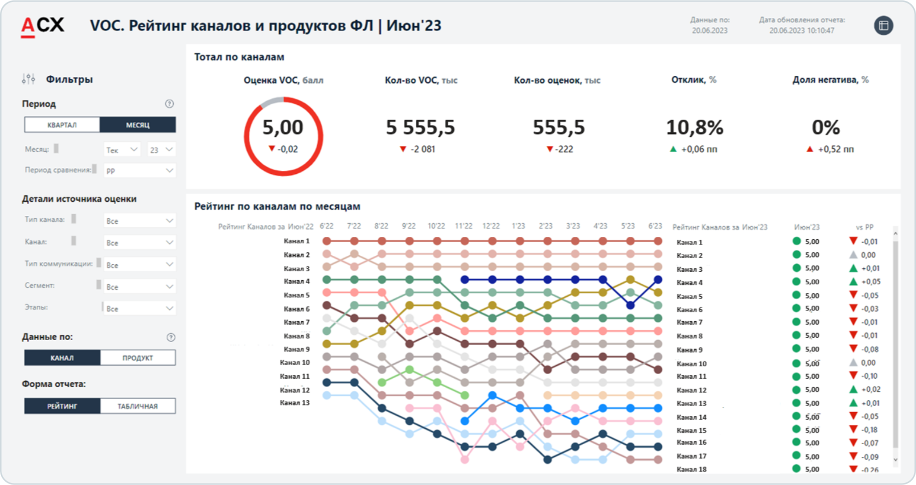Open the month dropdown showing Тек
Screen dimensions: 916x485
tap(122, 150)
